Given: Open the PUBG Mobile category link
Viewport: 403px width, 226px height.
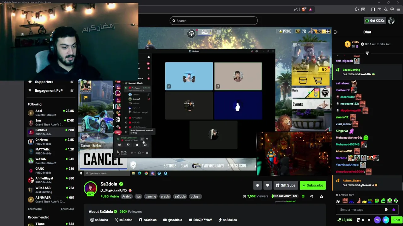Looking at the screenshot, I should point(110,196).
